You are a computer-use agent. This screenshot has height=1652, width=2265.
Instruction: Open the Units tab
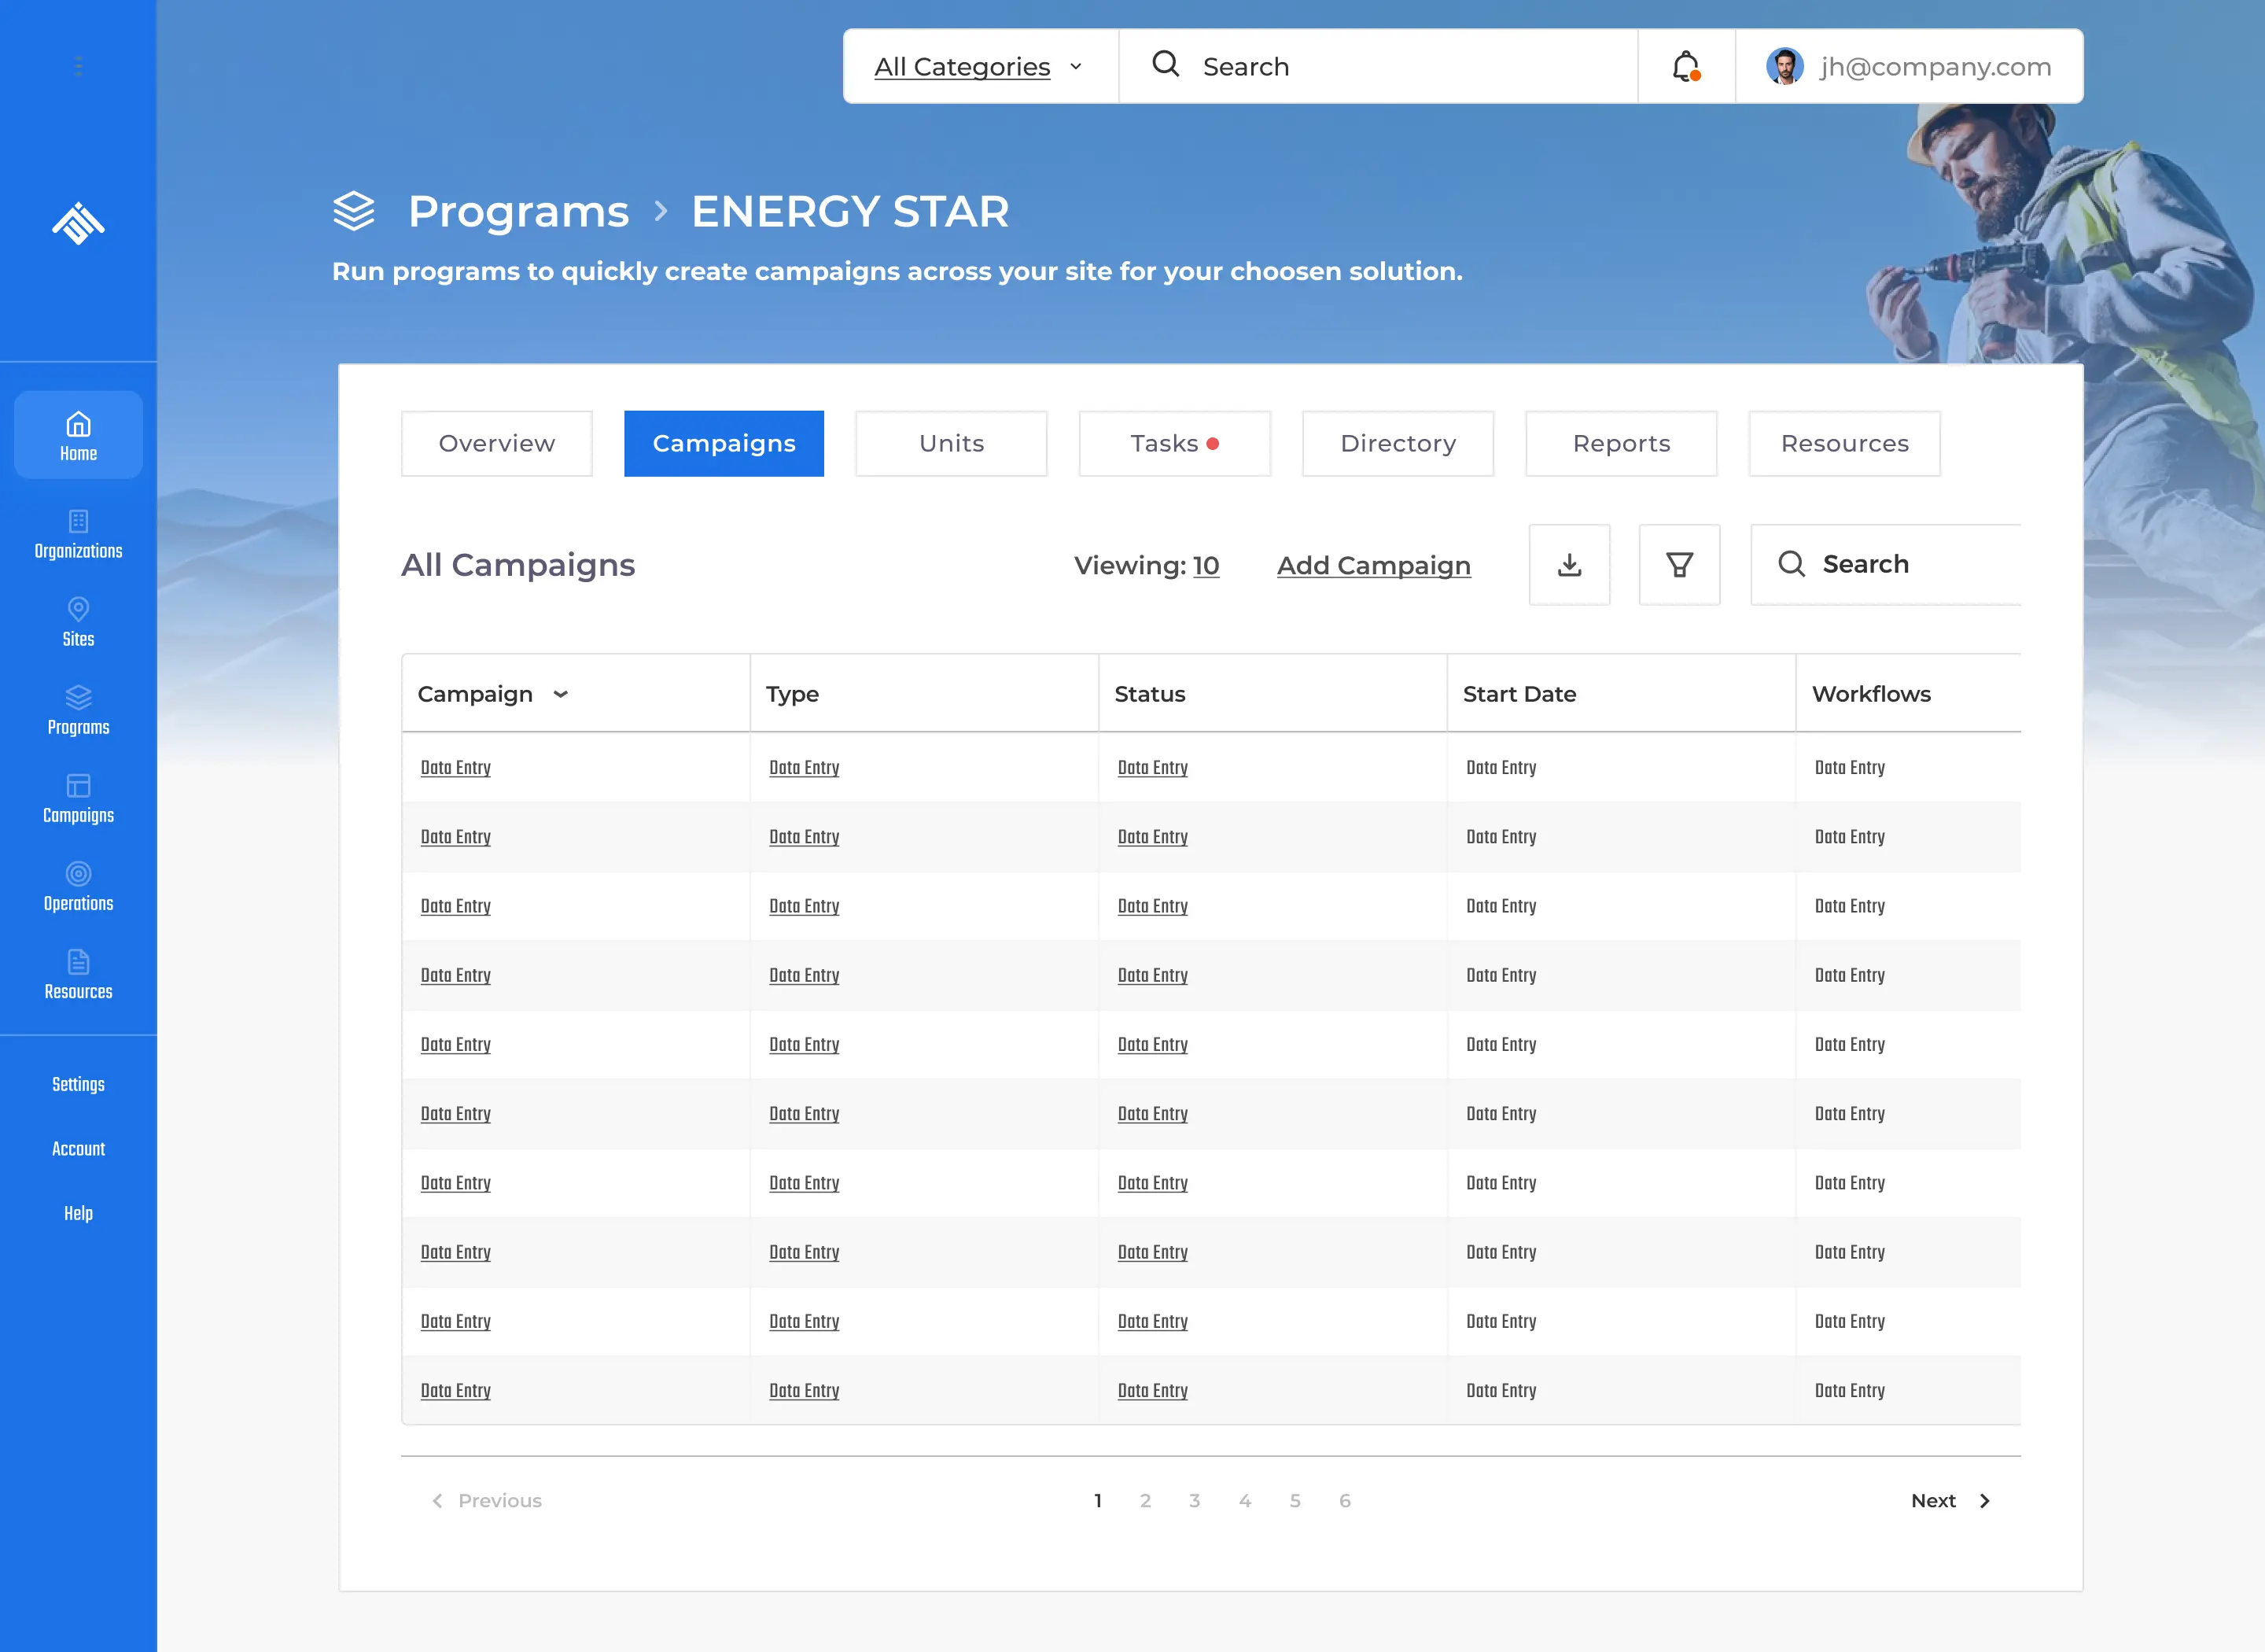[952, 444]
